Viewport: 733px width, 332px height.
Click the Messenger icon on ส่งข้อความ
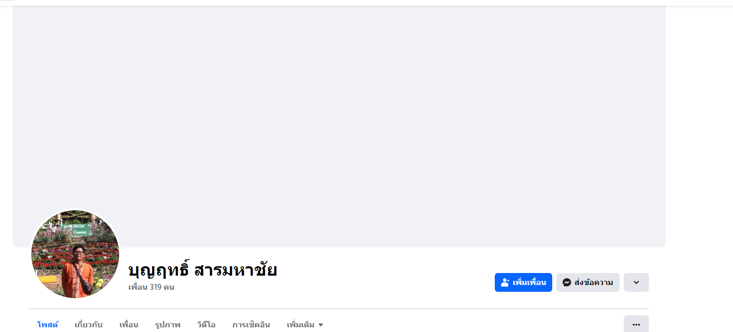point(566,282)
